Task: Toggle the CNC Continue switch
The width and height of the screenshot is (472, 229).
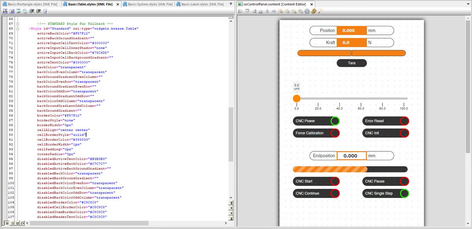Action: 316,194
